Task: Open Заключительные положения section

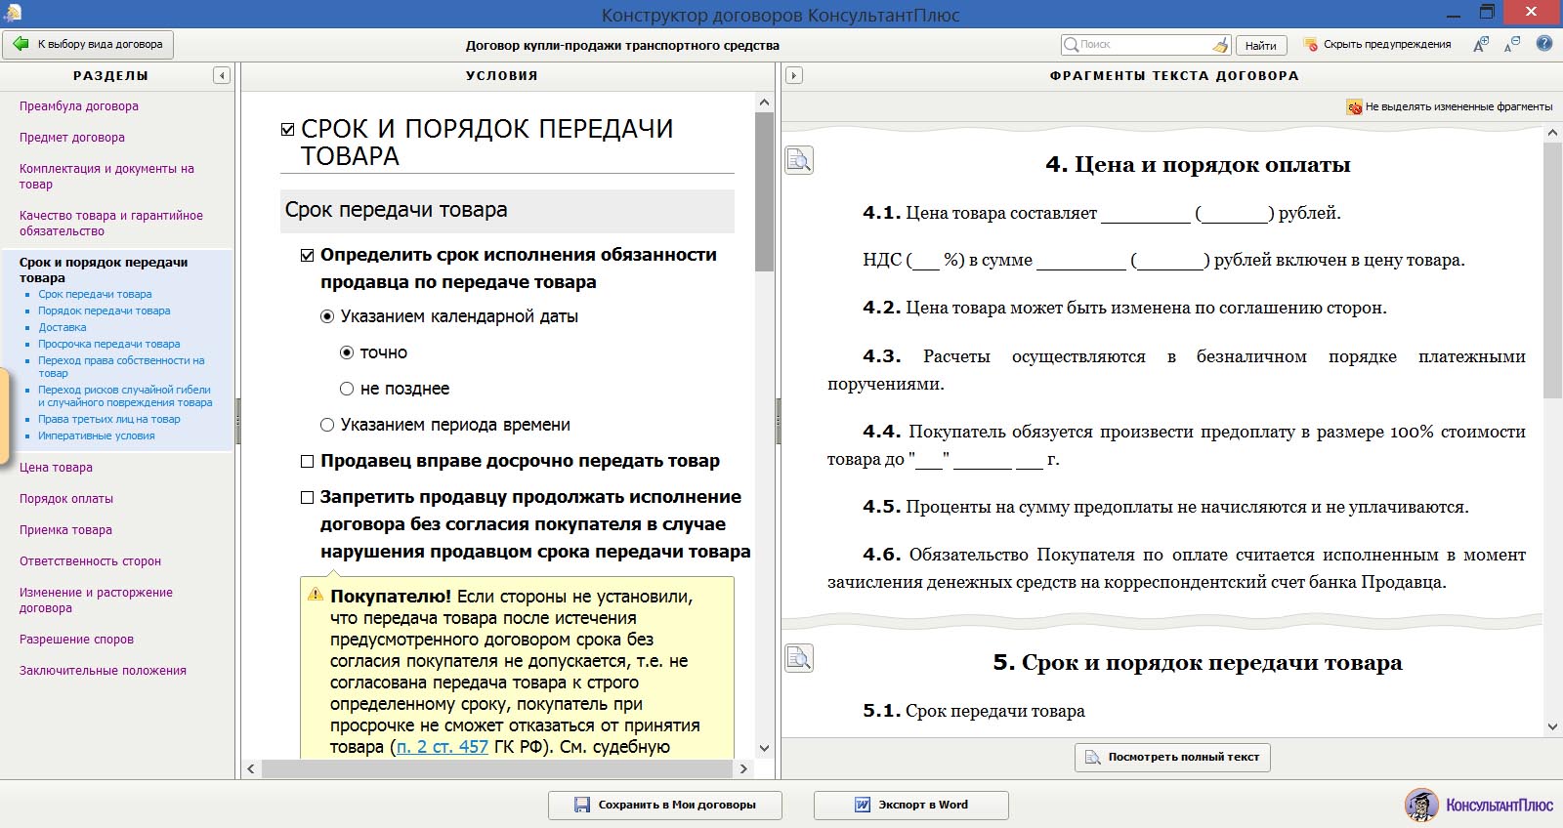Action: [103, 671]
